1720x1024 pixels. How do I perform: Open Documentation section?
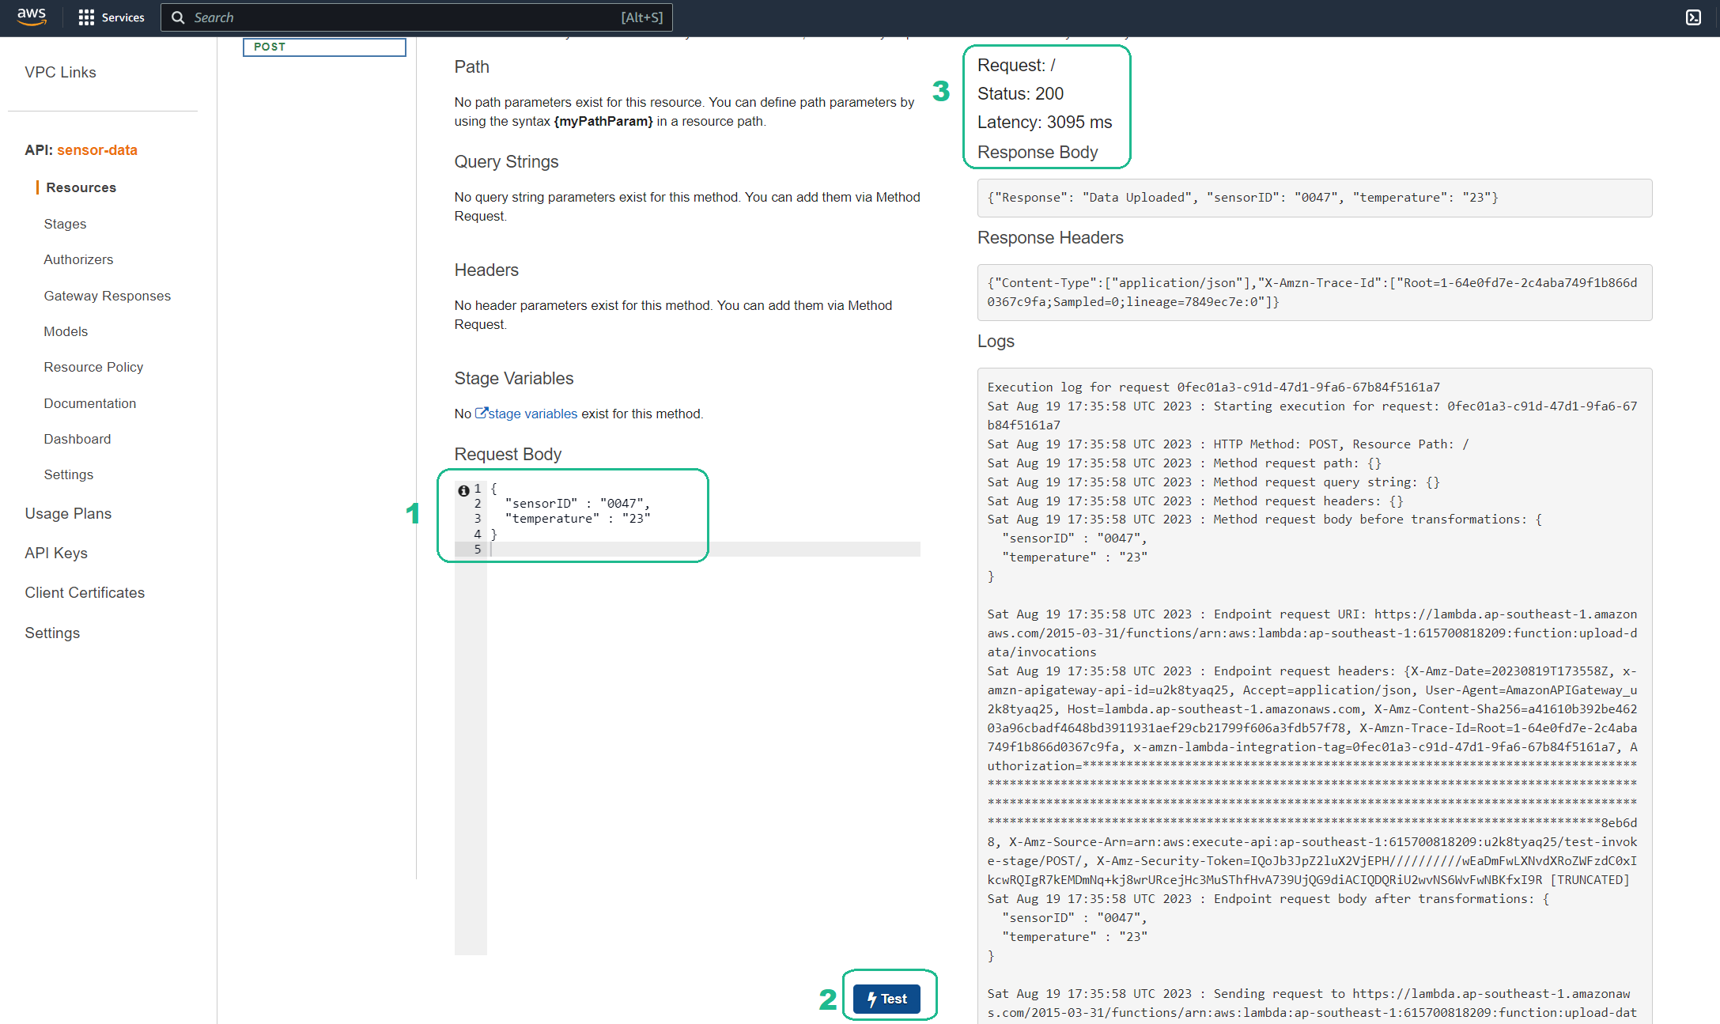(x=90, y=403)
